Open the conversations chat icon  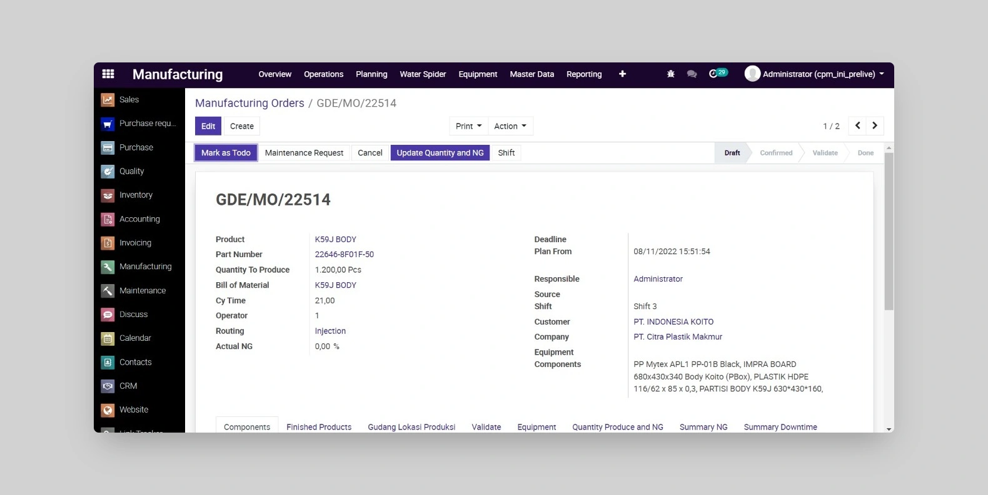click(692, 74)
